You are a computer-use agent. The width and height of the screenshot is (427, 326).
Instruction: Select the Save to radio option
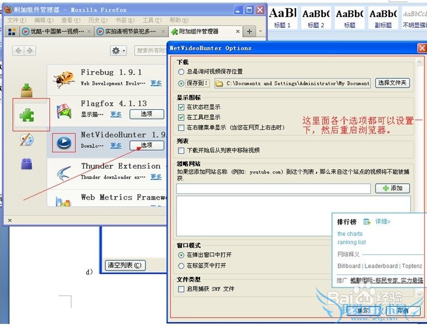coord(181,84)
